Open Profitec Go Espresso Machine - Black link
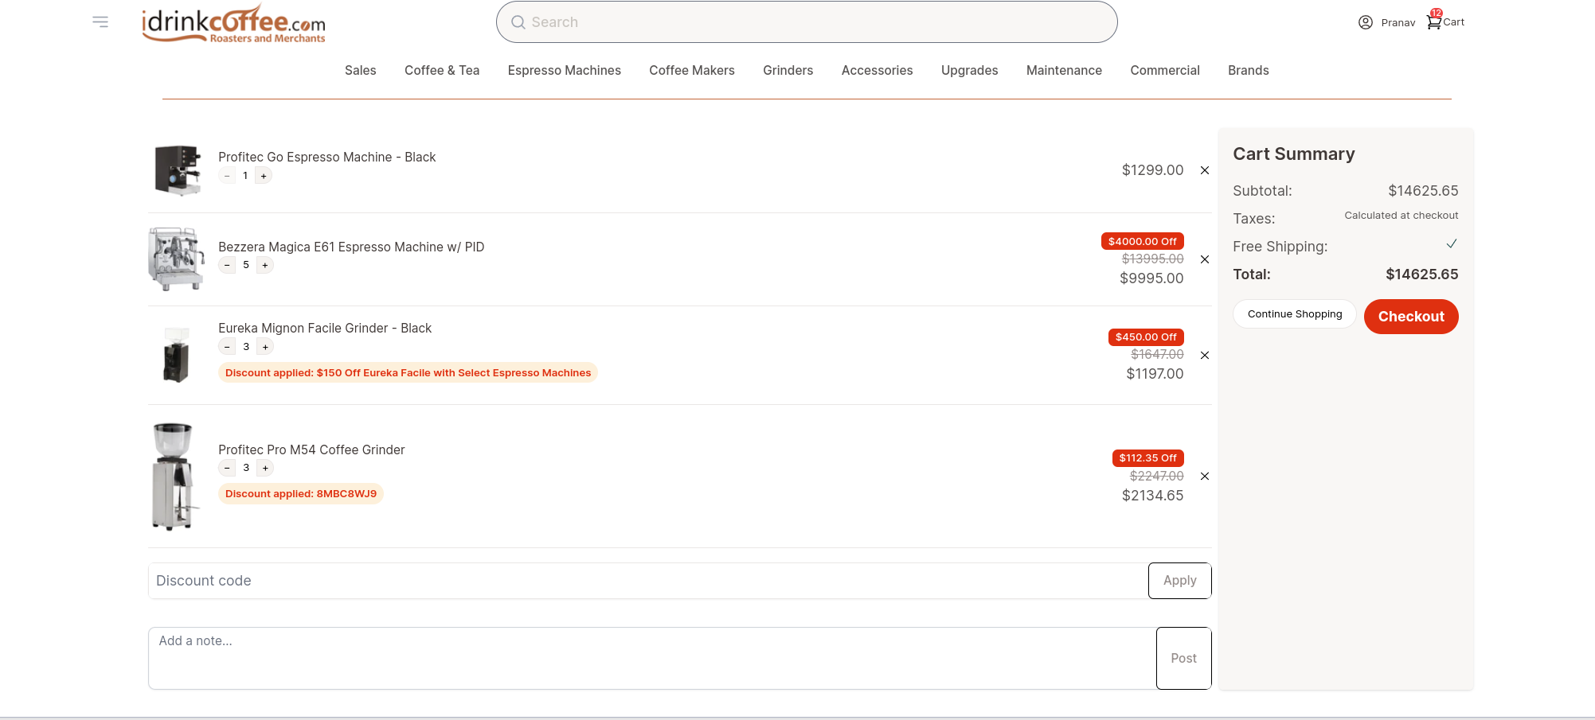 [x=326, y=158]
